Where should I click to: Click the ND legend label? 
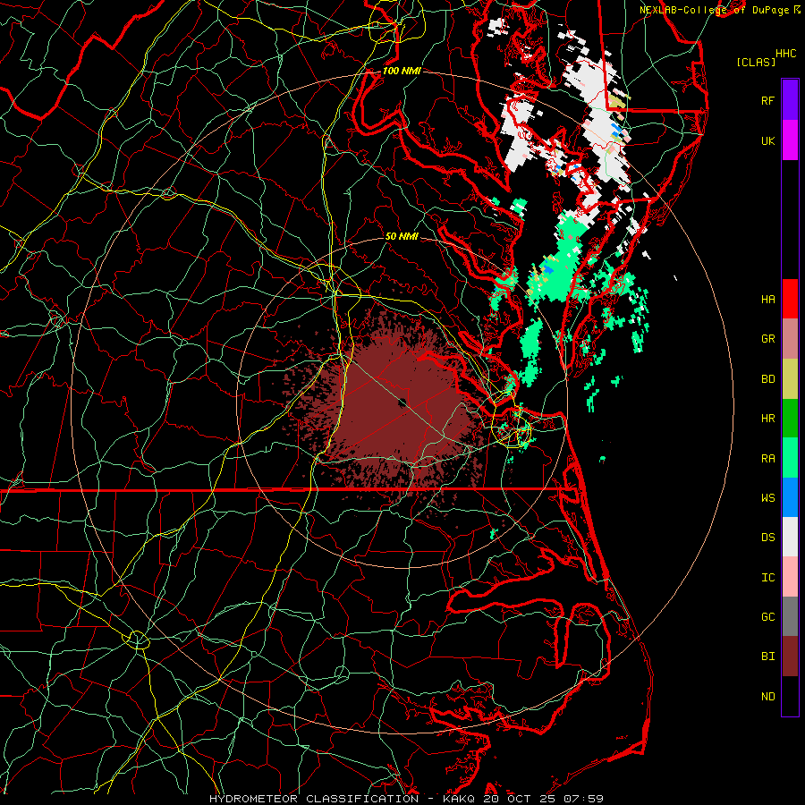tap(768, 697)
